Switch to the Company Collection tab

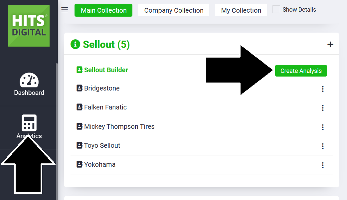click(x=174, y=10)
